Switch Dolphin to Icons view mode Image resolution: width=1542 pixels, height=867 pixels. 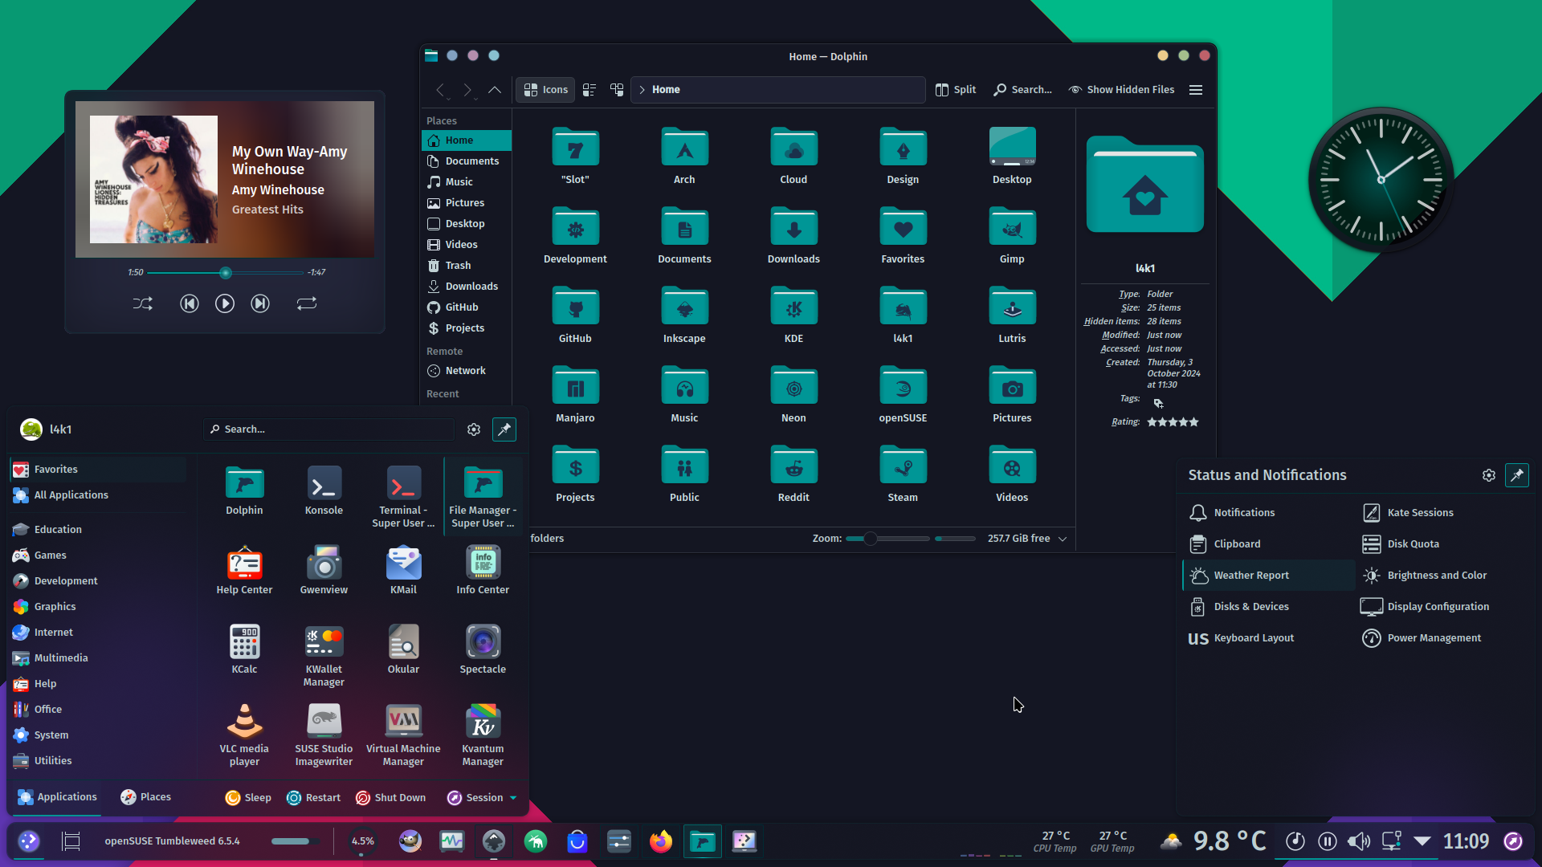[546, 89]
